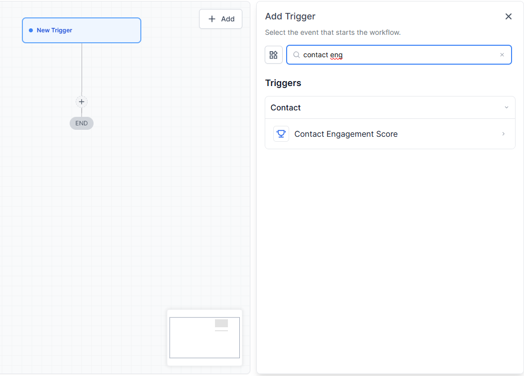Select the New Trigger node
Screen dimensions: 524x376
(82, 30)
